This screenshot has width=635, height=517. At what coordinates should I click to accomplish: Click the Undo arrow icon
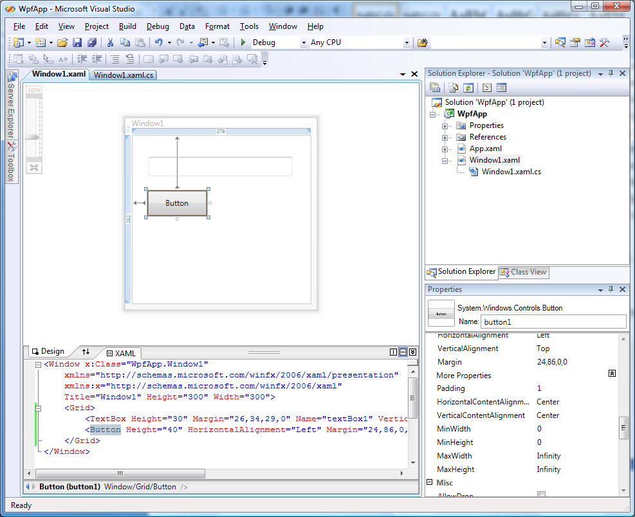click(x=158, y=43)
